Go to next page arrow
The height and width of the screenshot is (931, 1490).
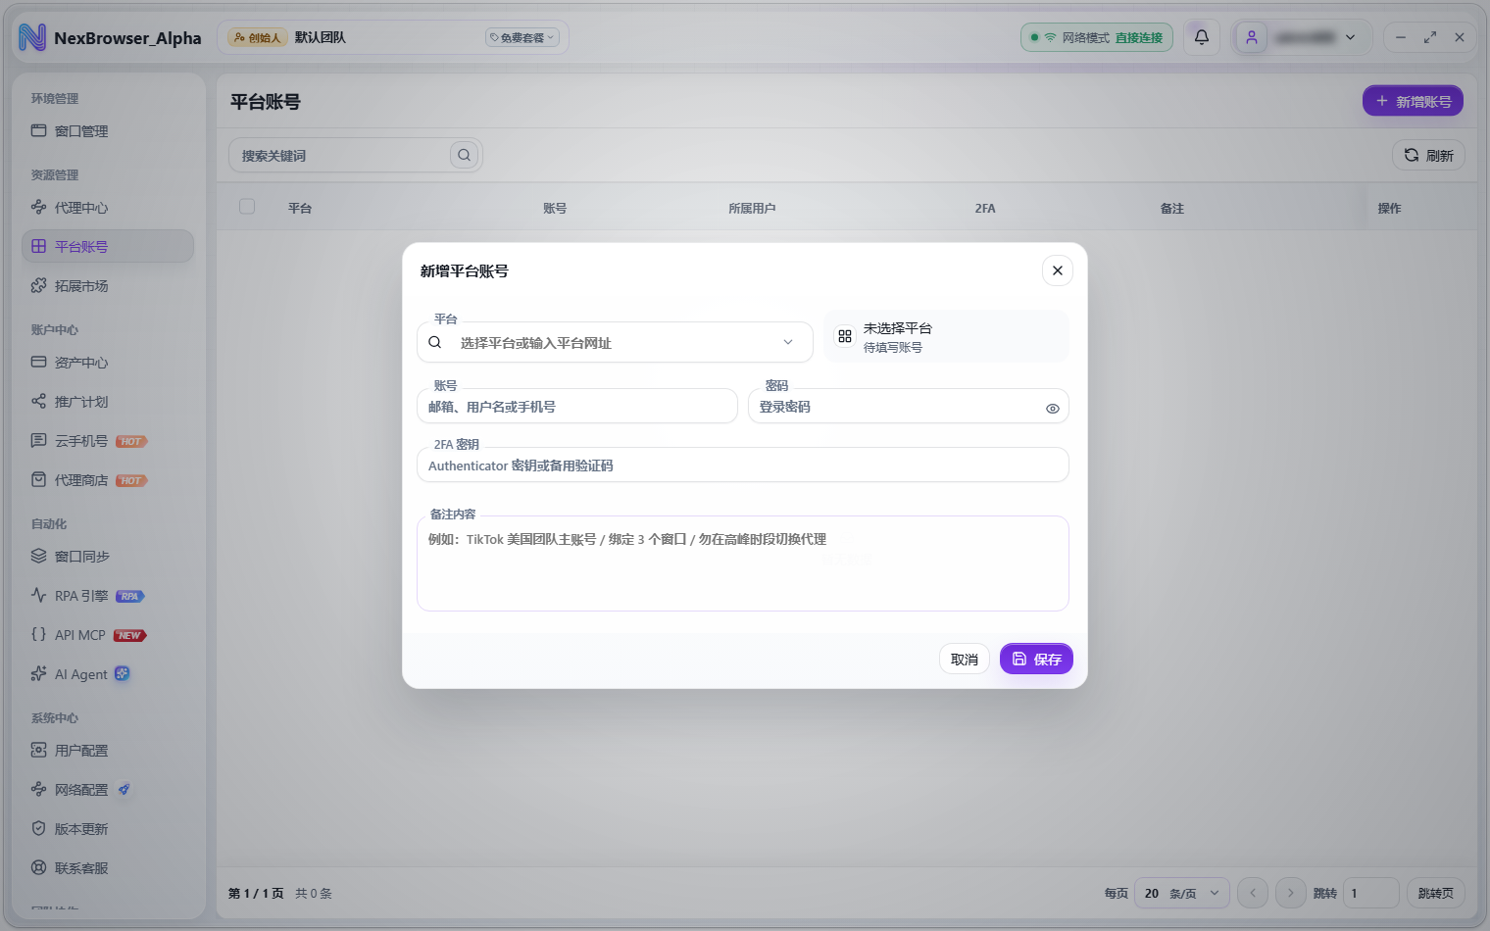point(1290,893)
